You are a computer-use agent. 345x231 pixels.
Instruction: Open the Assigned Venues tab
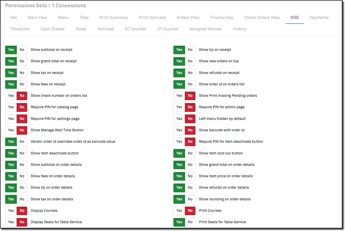[x=205, y=29]
